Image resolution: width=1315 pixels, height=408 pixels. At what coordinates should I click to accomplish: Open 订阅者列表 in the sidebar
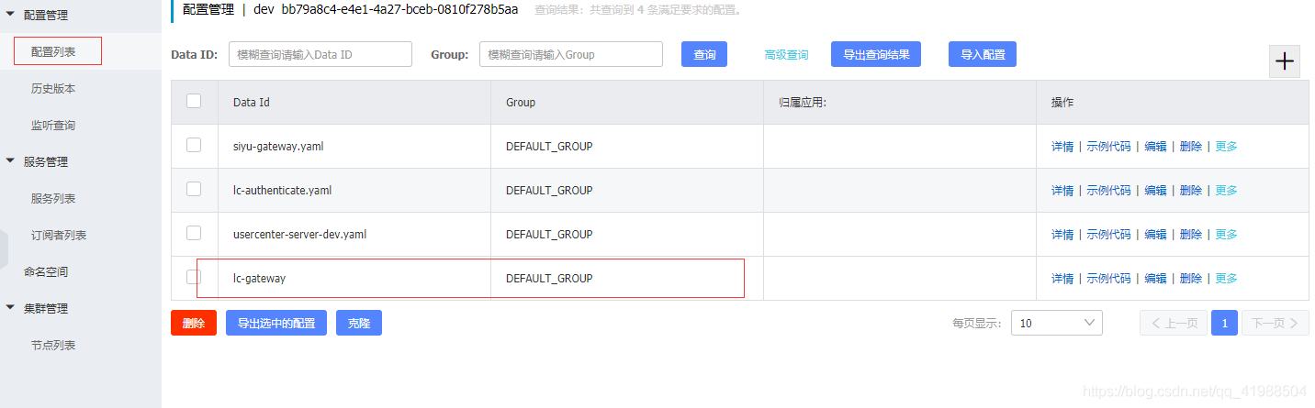tap(59, 236)
